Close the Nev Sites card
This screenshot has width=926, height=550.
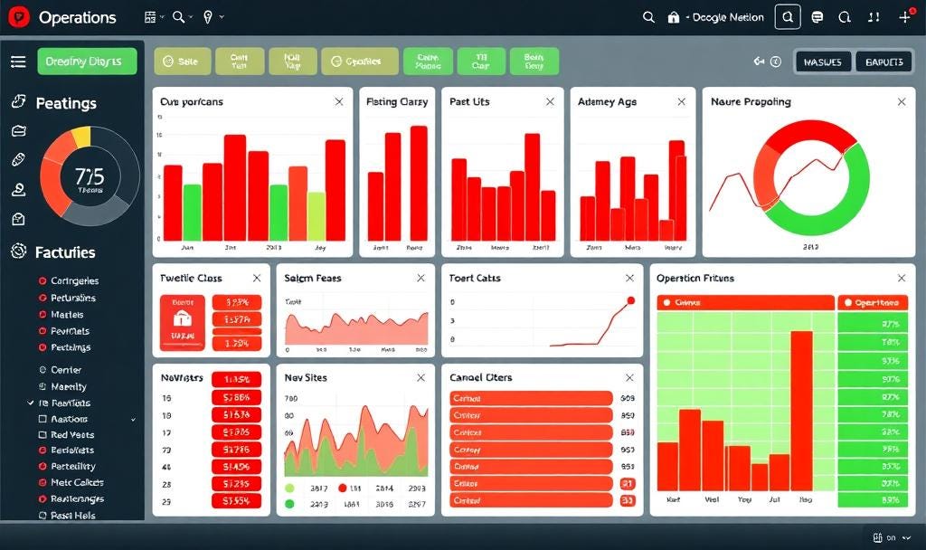(x=421, y=377)
